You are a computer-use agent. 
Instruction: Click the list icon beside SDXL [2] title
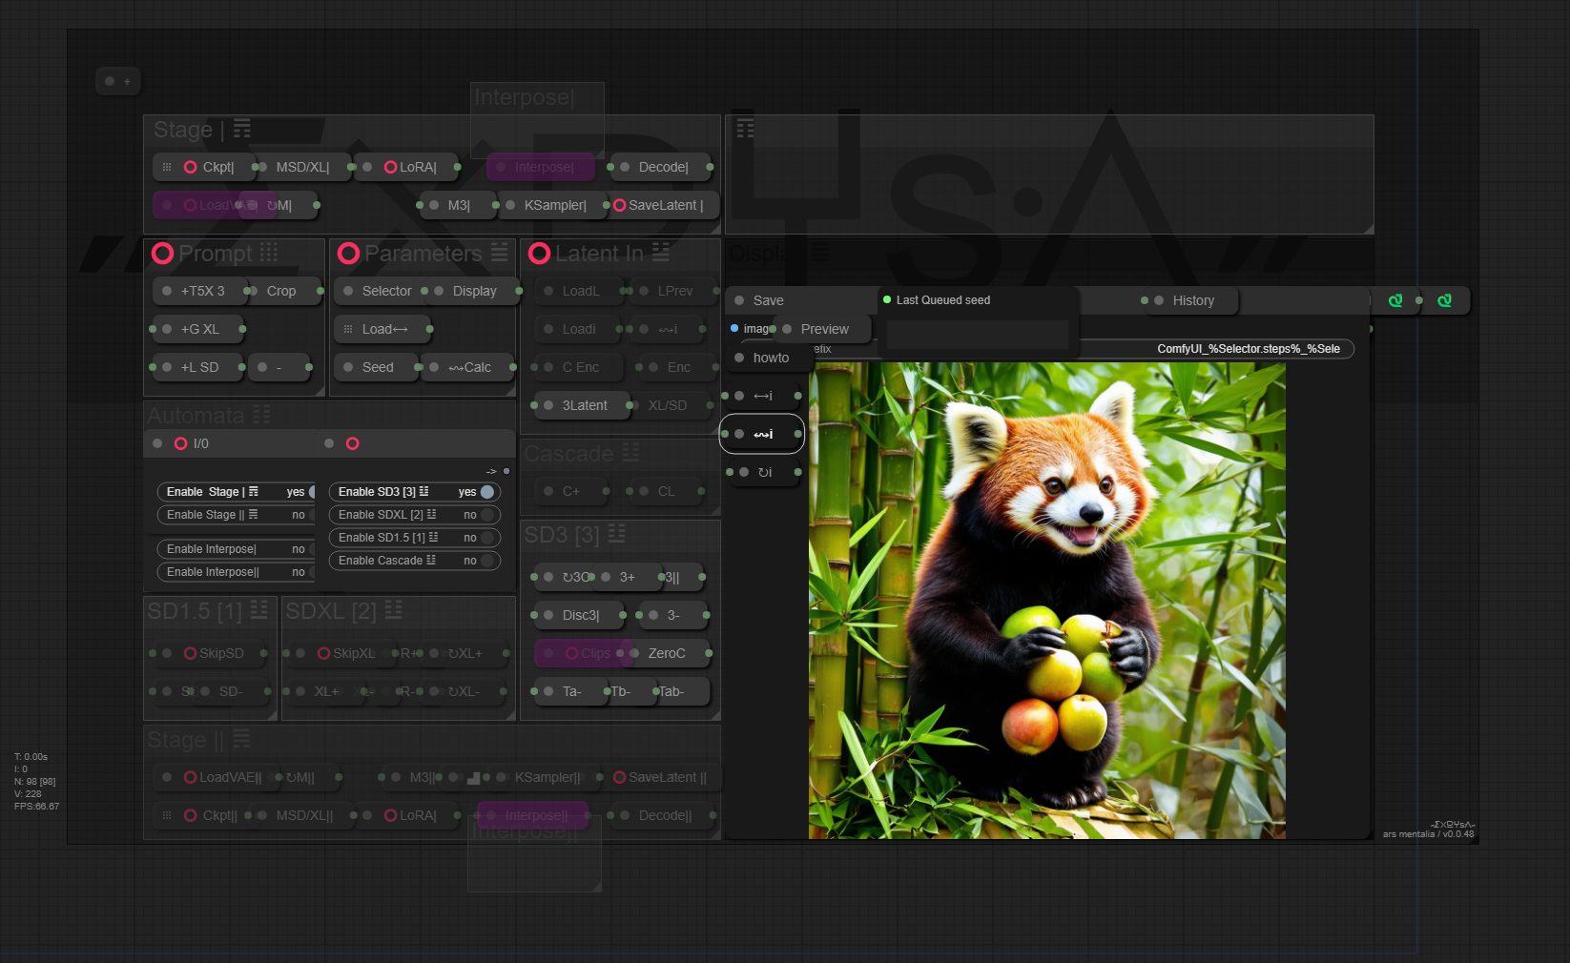coord(394,610)
